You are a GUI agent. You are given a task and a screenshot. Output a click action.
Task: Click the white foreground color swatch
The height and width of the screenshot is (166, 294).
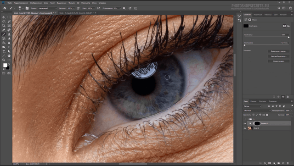[5, 65]
